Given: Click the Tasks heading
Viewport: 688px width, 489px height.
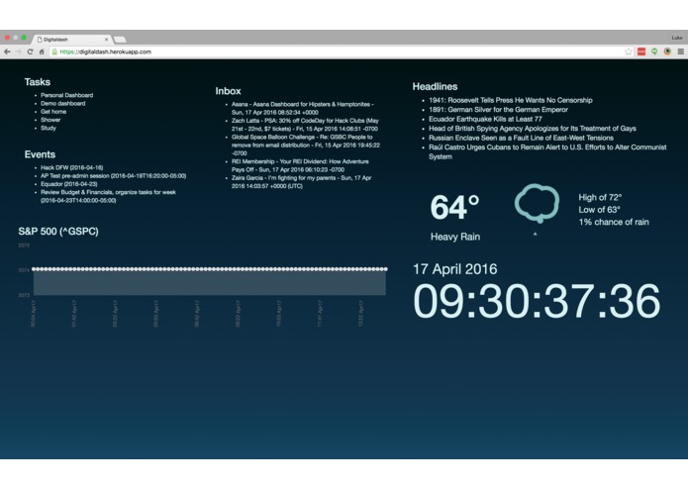Looking at the screenshot, I should click(38, 82).
